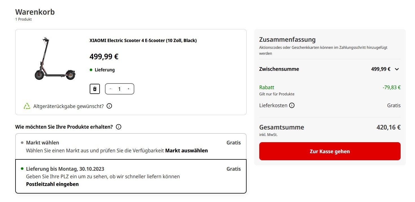This screenshot has height=202, width=415.
Task: Open info icon next to Altgeräterückgabe gewünscht
Action: coord(109,106)
